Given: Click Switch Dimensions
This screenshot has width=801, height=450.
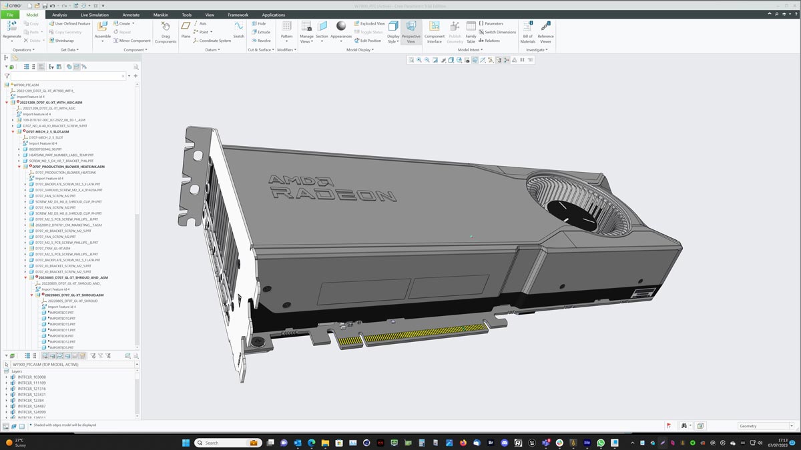Looking at the screenshot, I should point(497,32).
